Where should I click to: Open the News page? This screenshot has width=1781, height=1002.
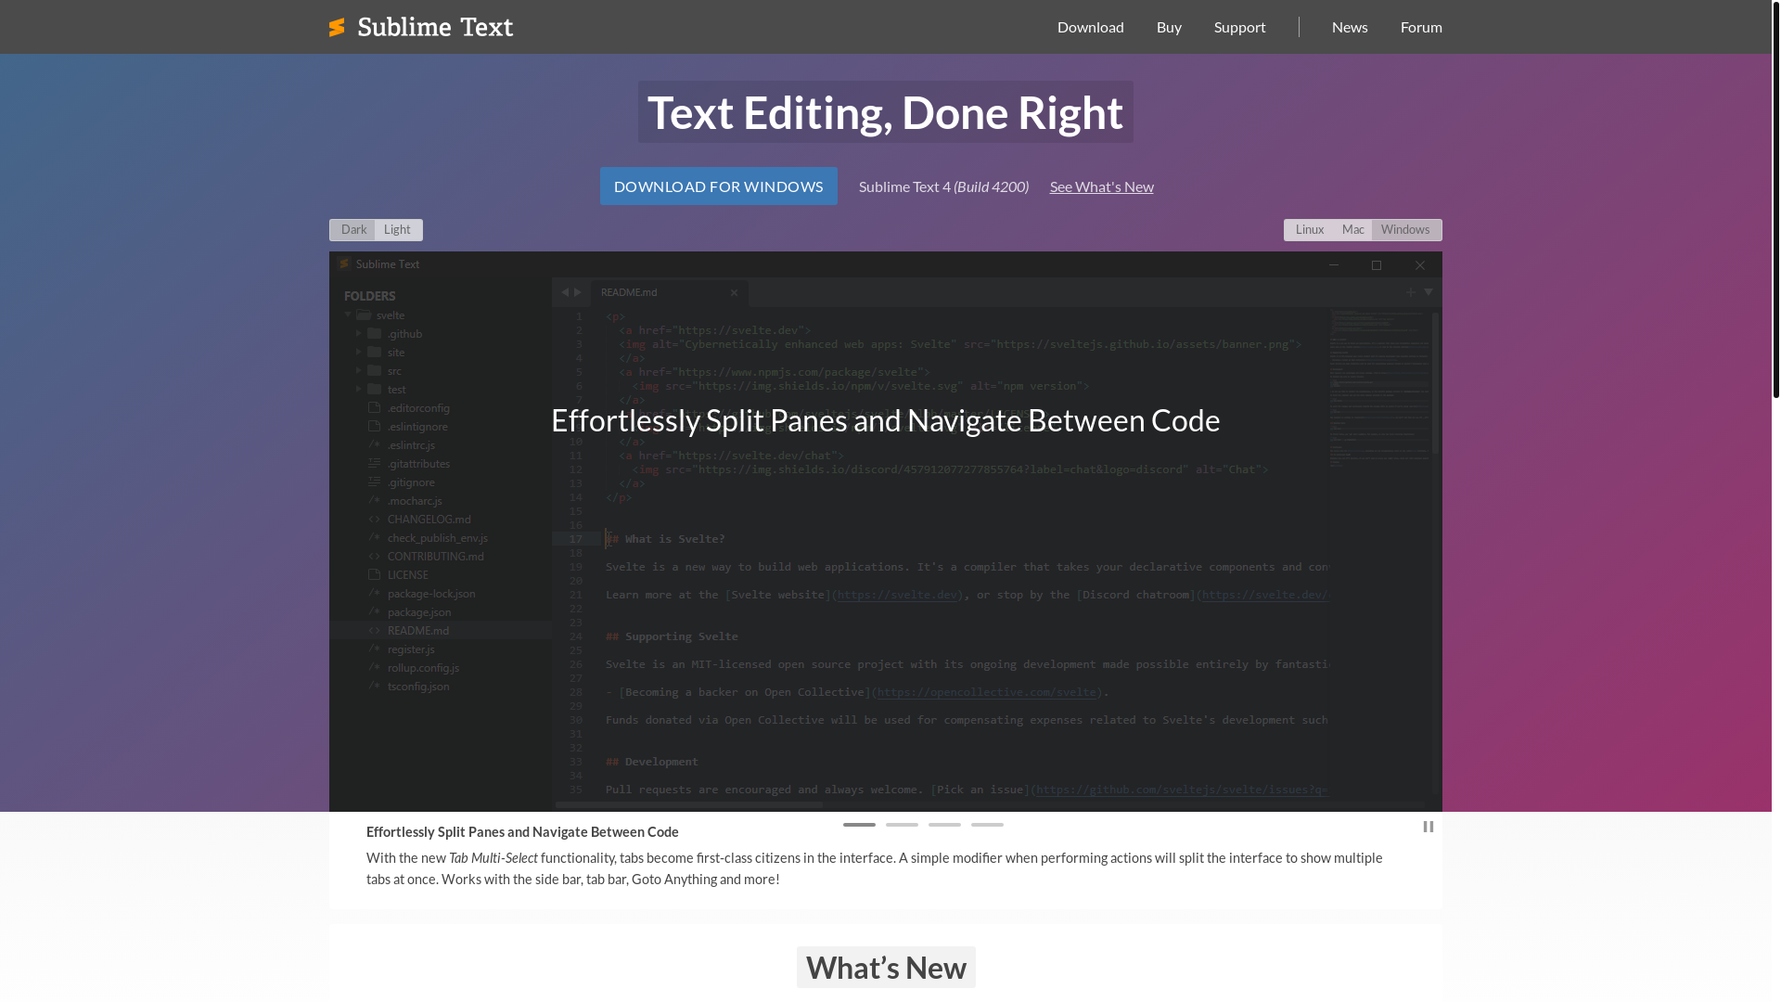(x=1350, y=27)
